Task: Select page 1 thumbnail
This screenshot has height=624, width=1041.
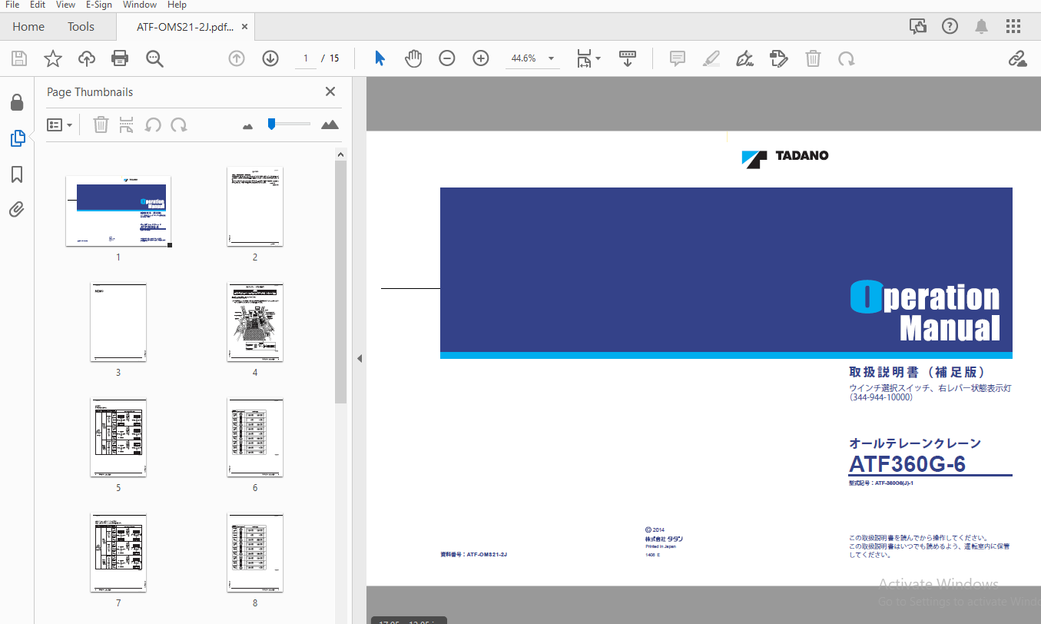Action: (x=118, y=211)
